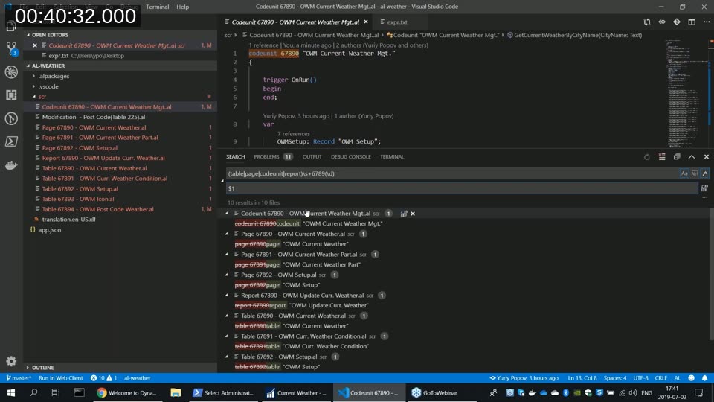Refresh the search results
Viewport: 714px width, 402px height.
pyautogui.click(x=646, y=157)
